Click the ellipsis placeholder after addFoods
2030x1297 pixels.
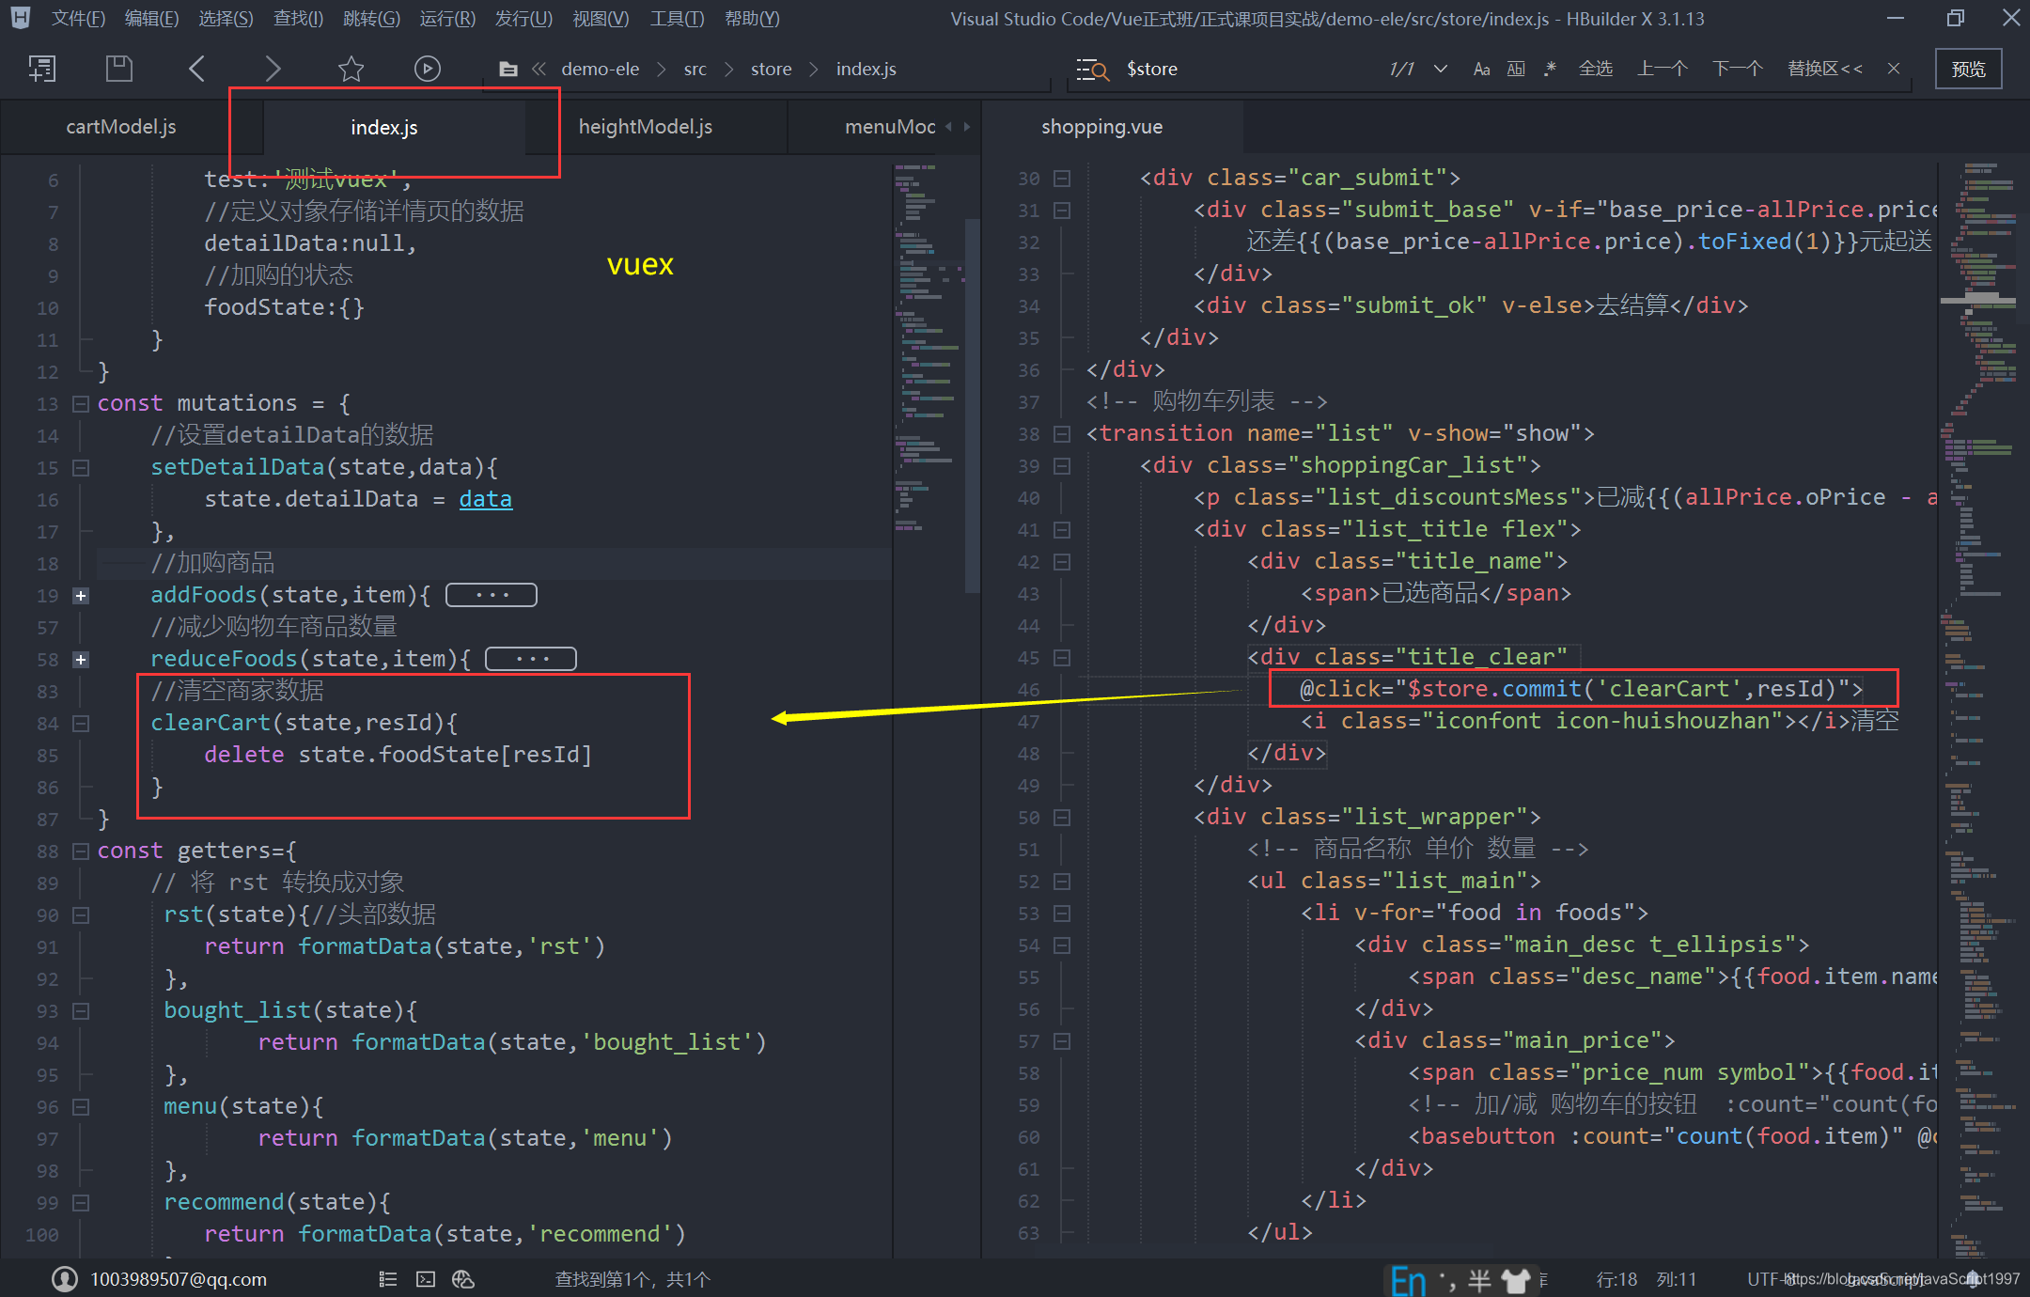pyautogui.click(x=492, y=595)
